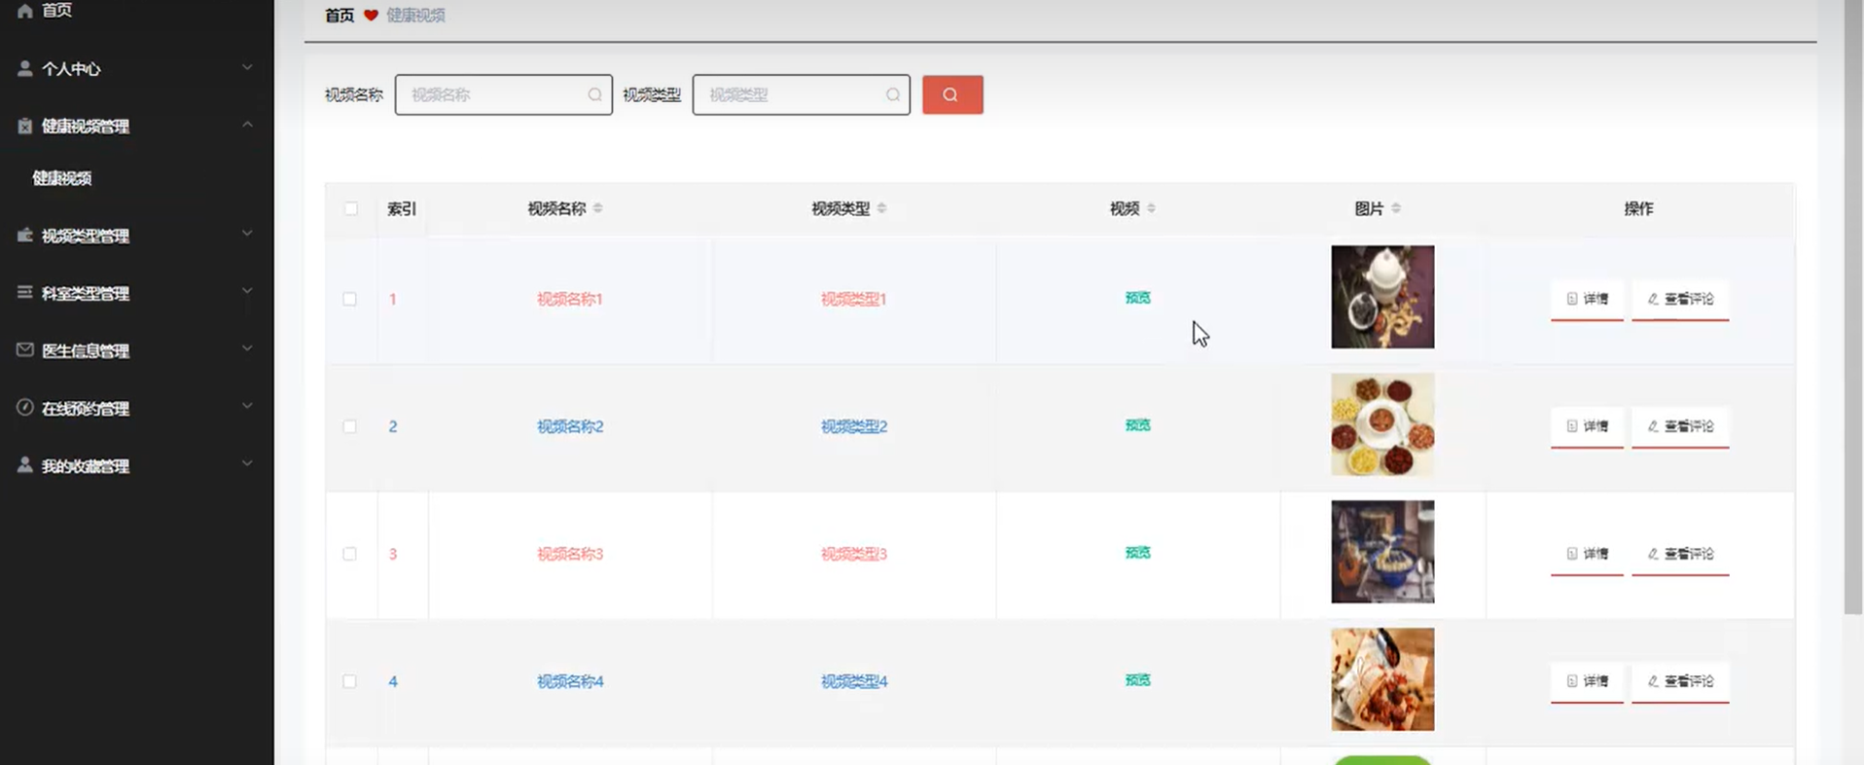Select all rows with header checkbox
This screenshot has height=765, width=1864.
(351, 208)
